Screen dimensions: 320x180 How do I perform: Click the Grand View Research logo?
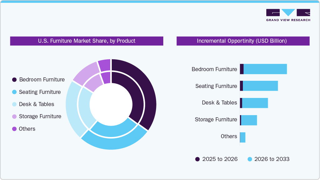pos(288,14)
